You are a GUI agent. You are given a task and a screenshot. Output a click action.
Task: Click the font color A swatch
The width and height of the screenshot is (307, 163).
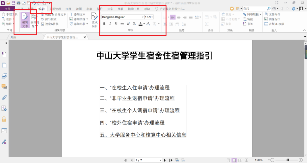140,24
